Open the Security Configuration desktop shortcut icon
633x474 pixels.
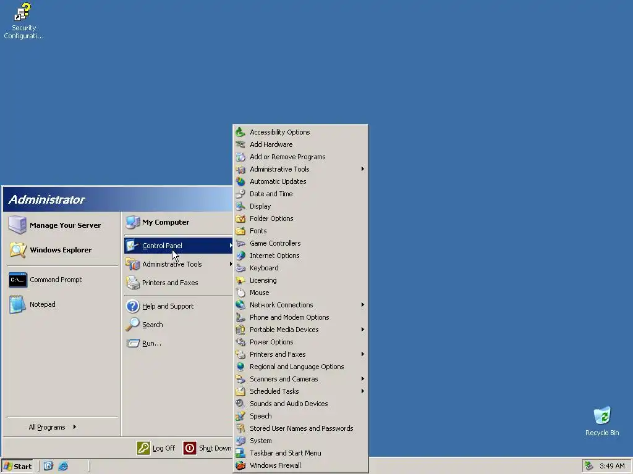tap(23, 12)
